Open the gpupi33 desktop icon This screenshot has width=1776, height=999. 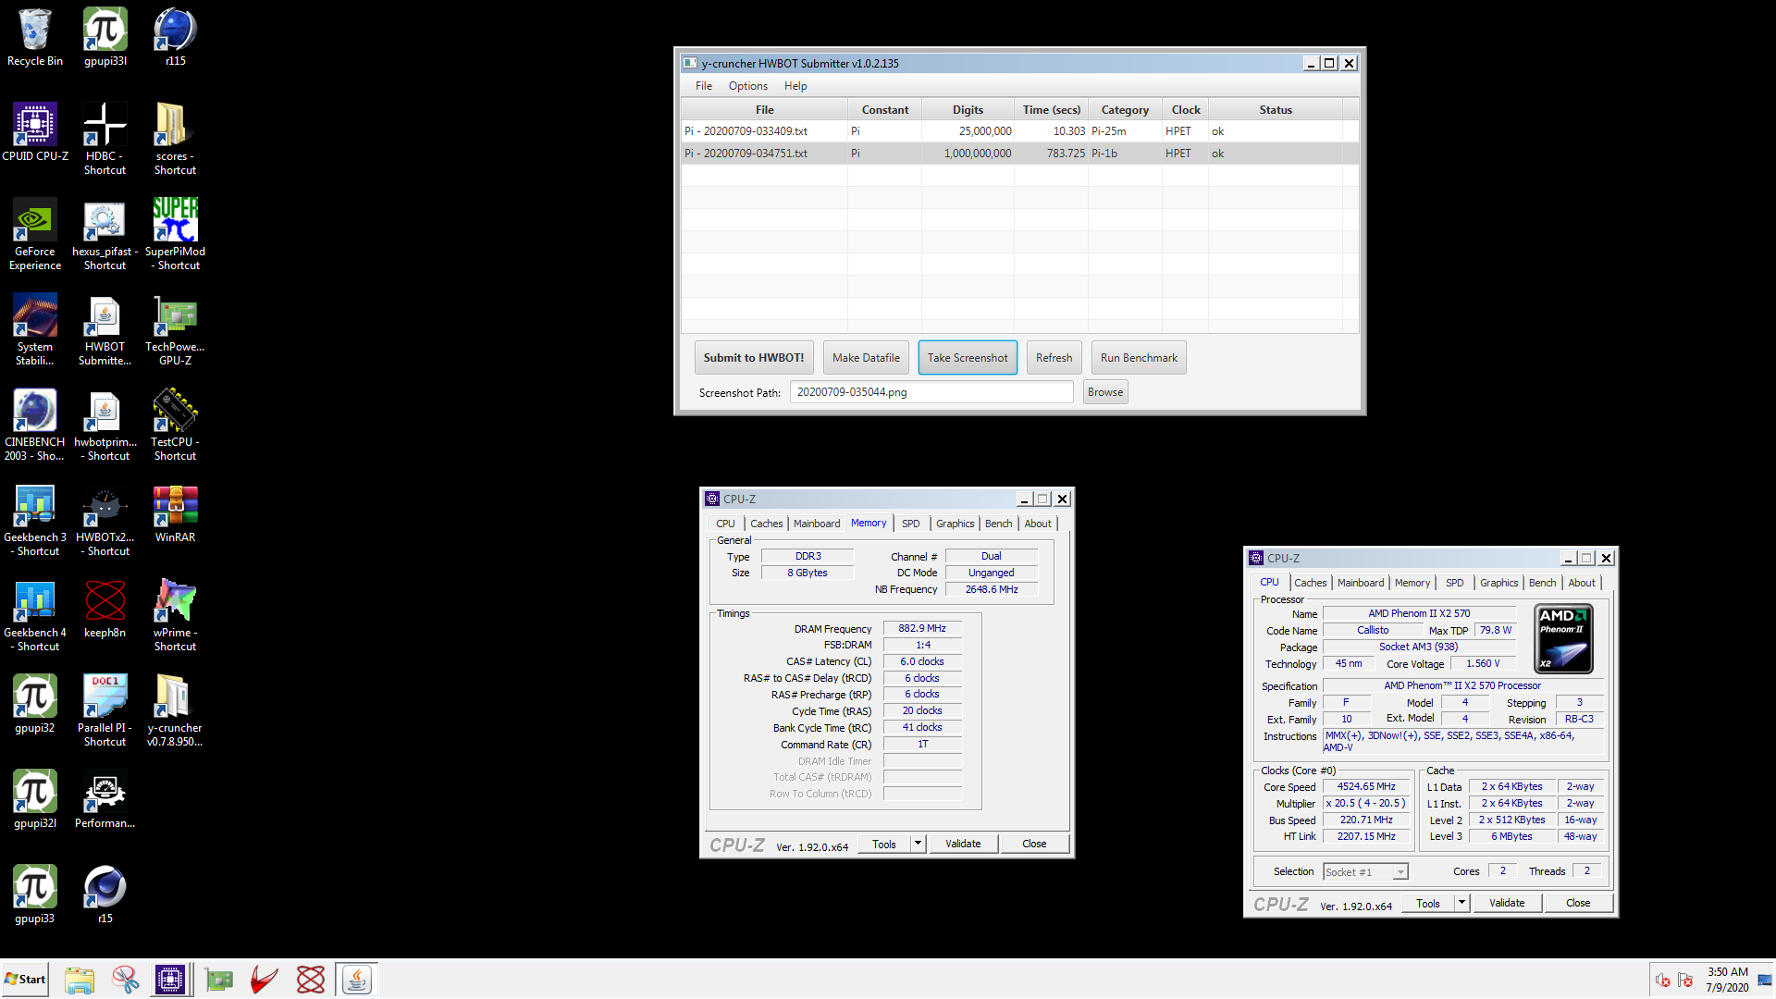point(35,894)
